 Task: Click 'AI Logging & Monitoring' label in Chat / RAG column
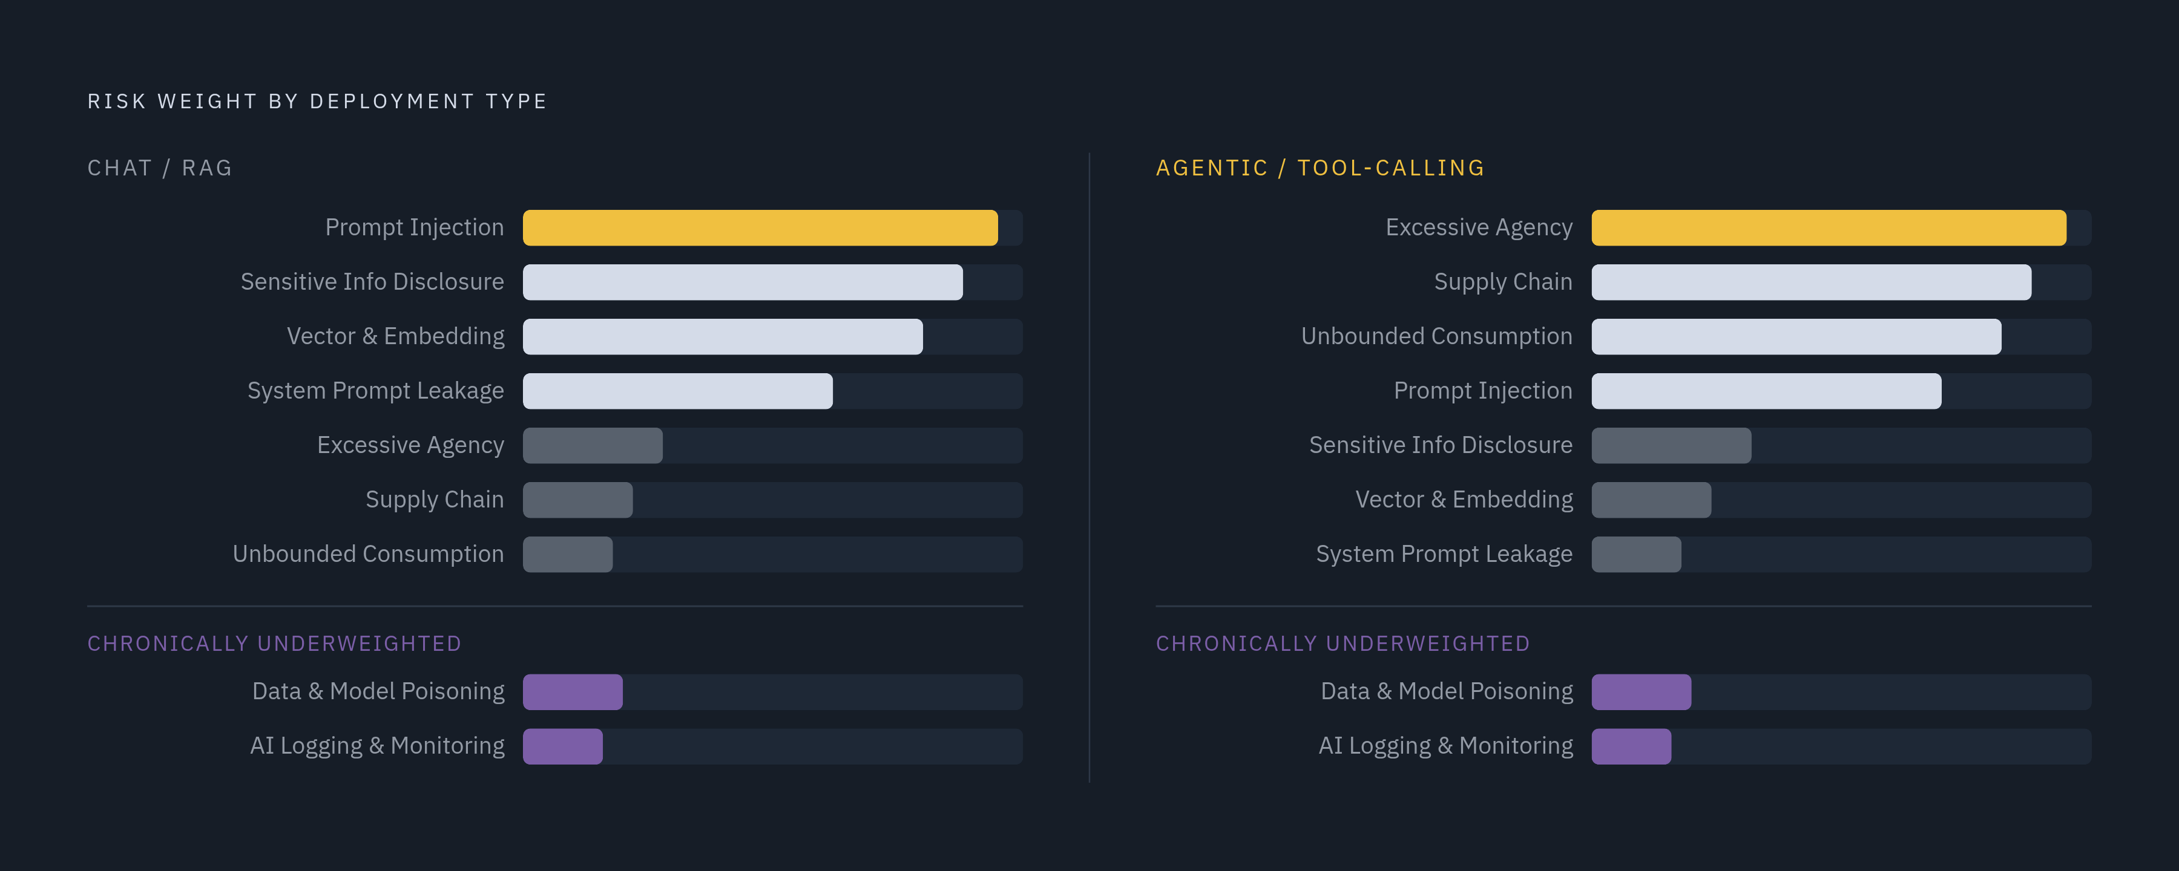pyautogui.click(x=377, y=746)
